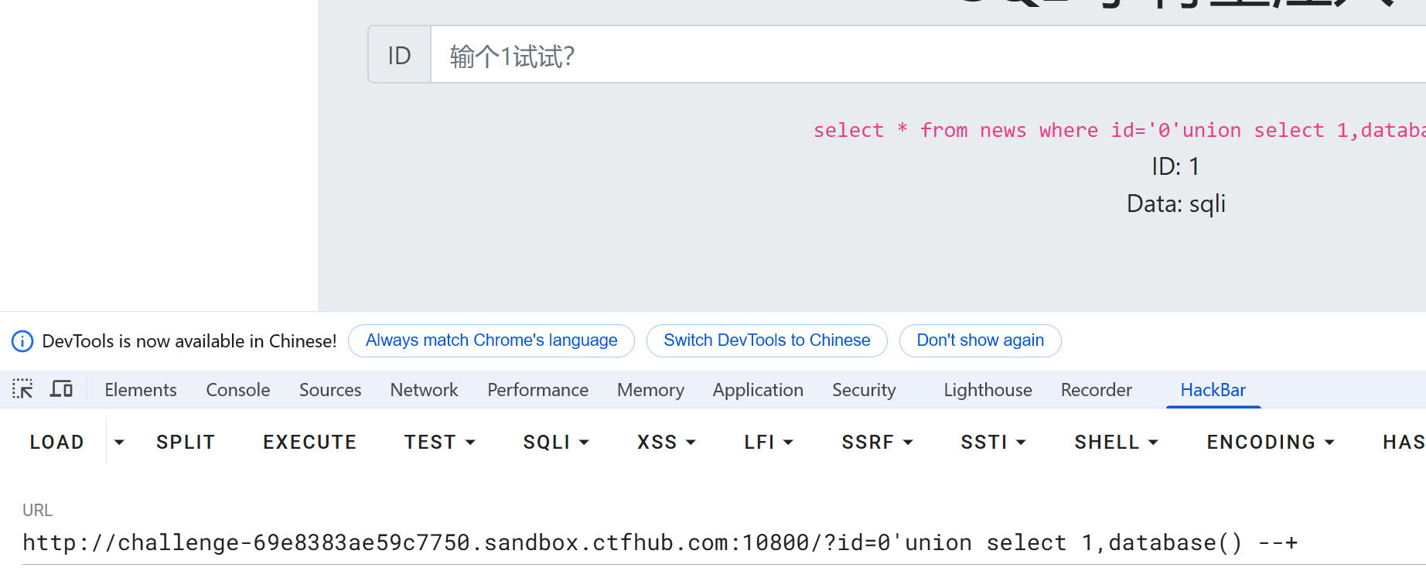1426x571 pixels.
Task: Open the SHELL dropdown in HackBar
Action: (1116, 443)
